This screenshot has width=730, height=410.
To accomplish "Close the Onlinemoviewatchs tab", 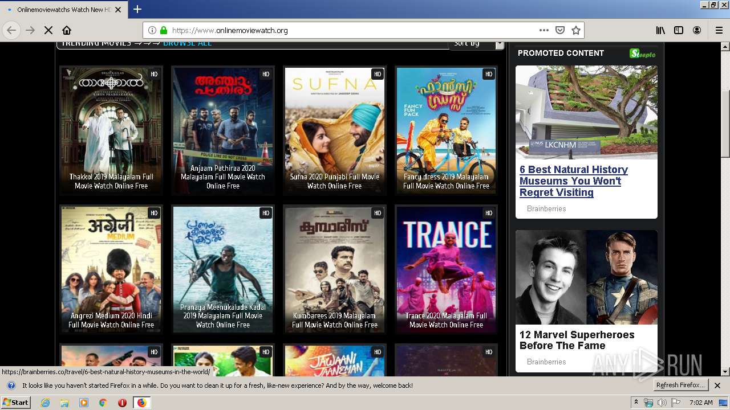I will (118, 10).
